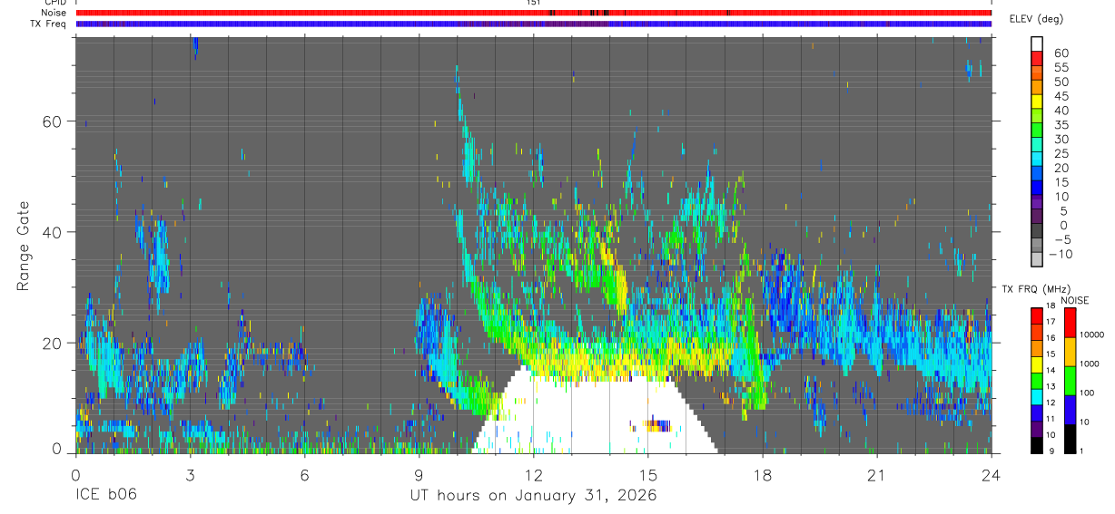Click '60' tick on Range Gate axis
The height and width of the screenshot is (514, 1115).
coord(51,121)
